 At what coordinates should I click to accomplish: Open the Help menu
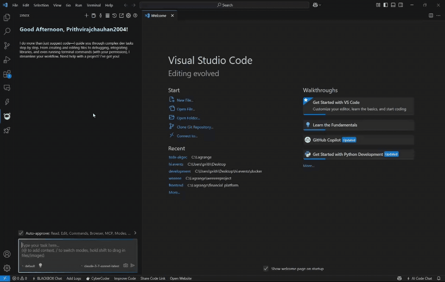109,5
